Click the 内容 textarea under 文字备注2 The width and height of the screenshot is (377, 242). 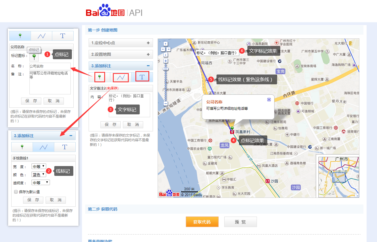pyautogui.click(x=129, y=105)
